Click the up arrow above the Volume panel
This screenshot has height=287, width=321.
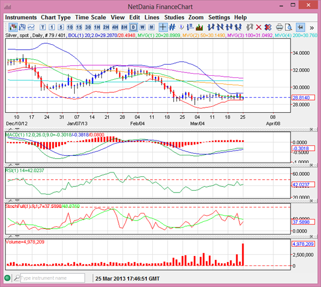click(10, 236)
